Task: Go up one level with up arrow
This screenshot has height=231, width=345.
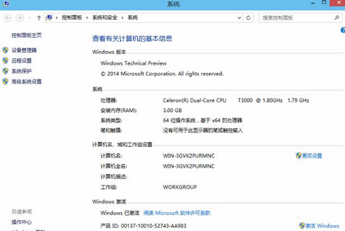Action: (x=39, y=18)
